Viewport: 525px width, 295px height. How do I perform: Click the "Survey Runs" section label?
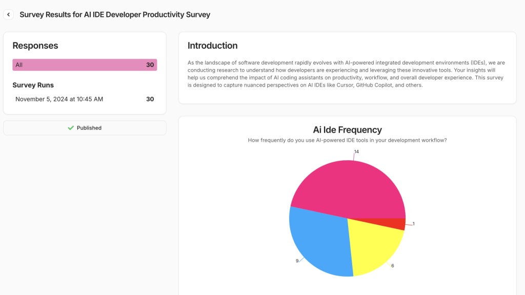[33, 85]
